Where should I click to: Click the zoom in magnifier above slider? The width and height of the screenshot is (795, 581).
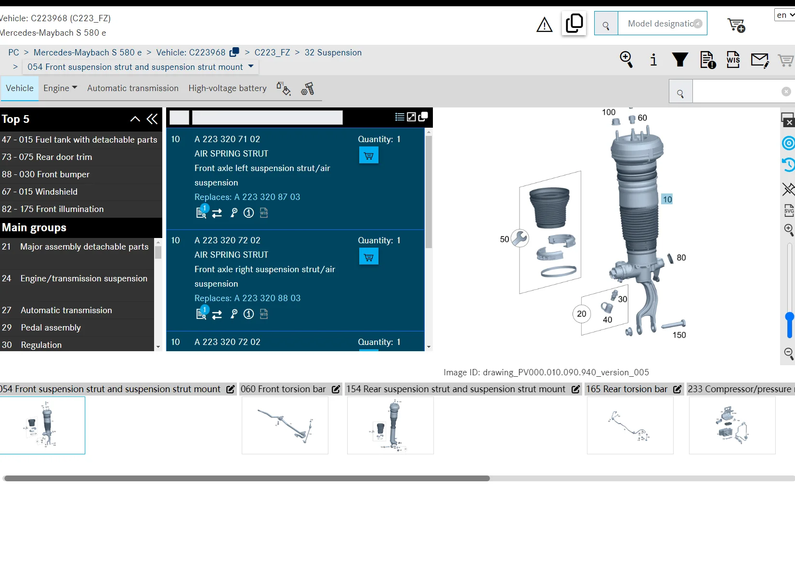point(789,229)
